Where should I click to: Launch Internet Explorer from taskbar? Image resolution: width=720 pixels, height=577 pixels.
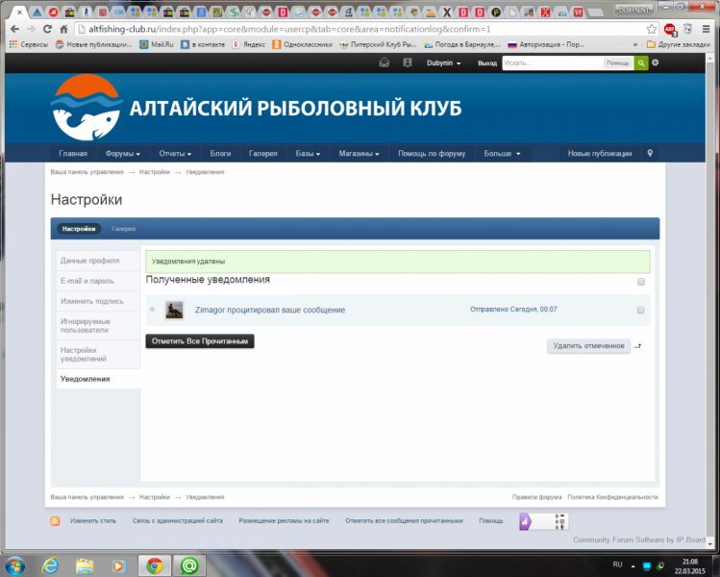[x=50, y=565]
